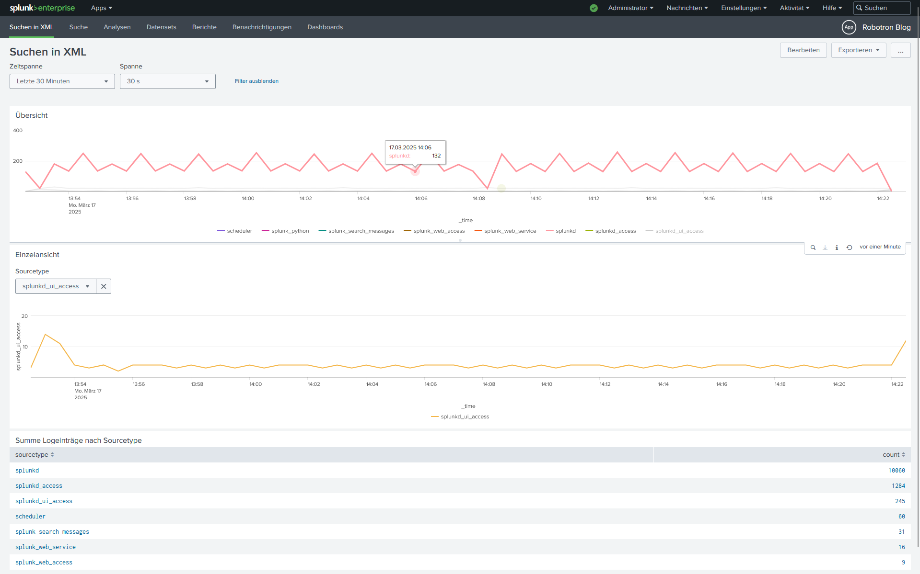Open the Sourcetype splunkd_ui_access dropdown
This screenshot has height=574, width=920.
[x=56, y=286]
